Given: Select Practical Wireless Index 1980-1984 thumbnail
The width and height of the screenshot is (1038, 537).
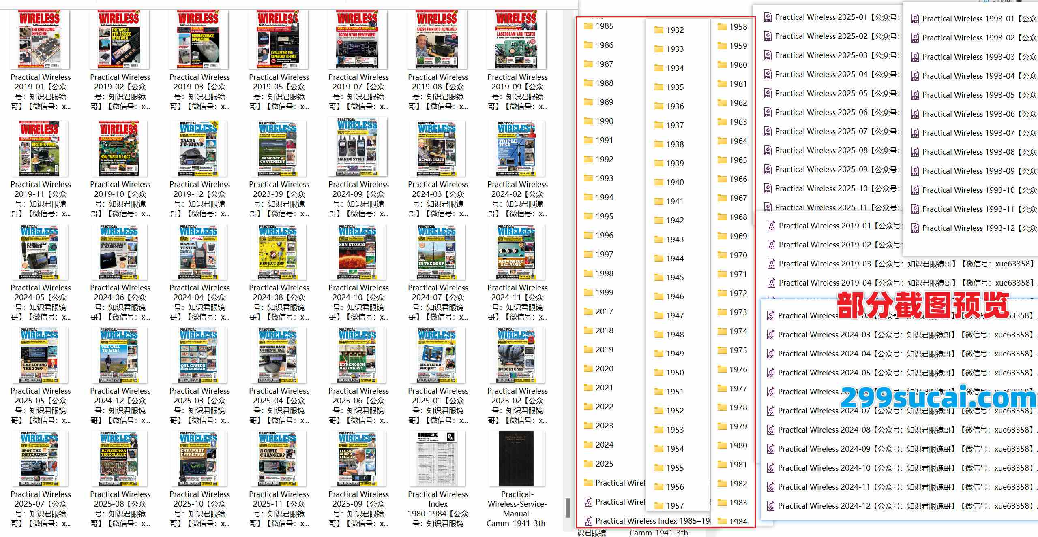Looking at the screenshot, I should [437, 458].
